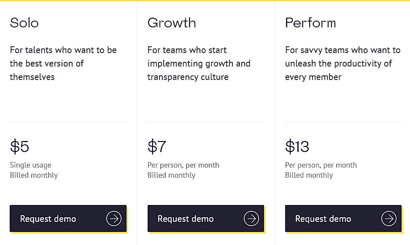The height and width of the screenshot is (245, 410).
Task: Open the Solo plan heading
Action: tap(24, 23)
